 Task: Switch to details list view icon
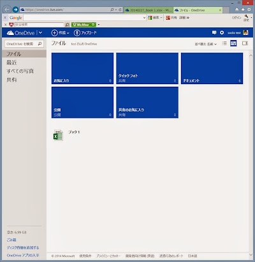tap(224, 43)
